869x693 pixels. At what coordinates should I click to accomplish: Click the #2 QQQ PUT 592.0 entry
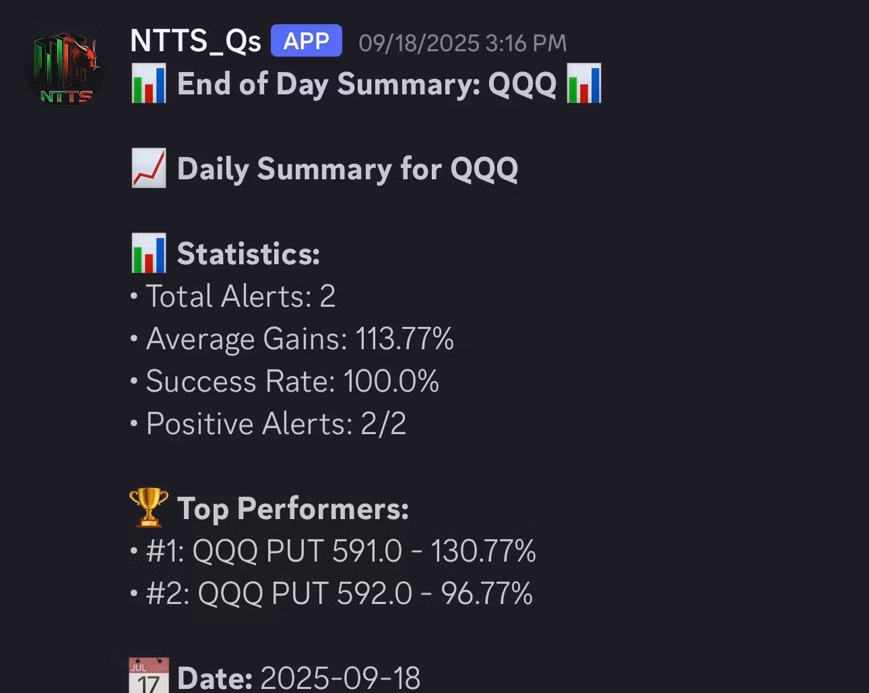[x=339, y=593]
